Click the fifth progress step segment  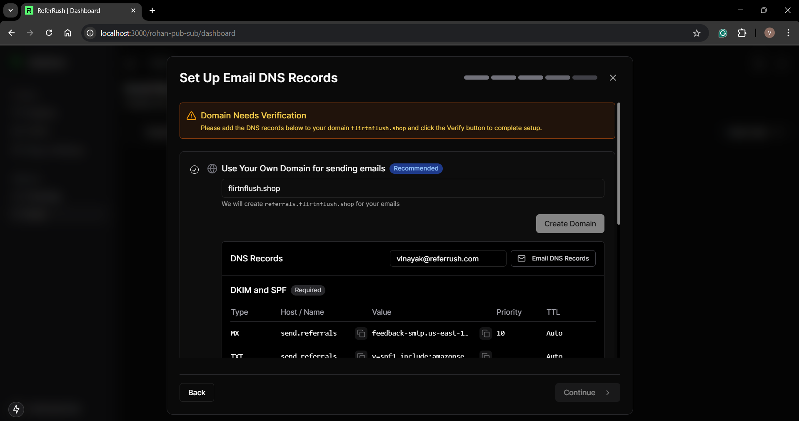click(x=585, y=78)
